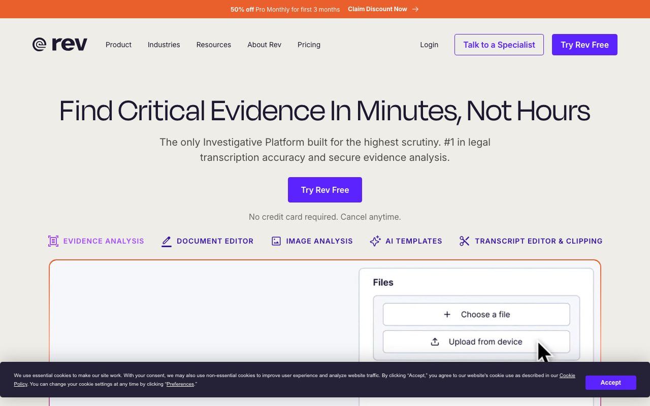Open the About Rev menu
The width and height of the screenshot is (650, 406).
click(264, 45)
